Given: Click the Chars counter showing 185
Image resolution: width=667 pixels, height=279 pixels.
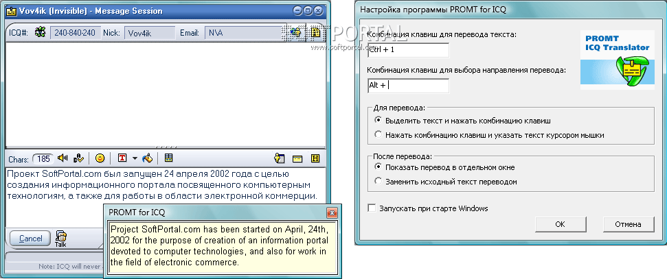Looking at the screenshot, I should pyautogui.click(x=43, y=159).
